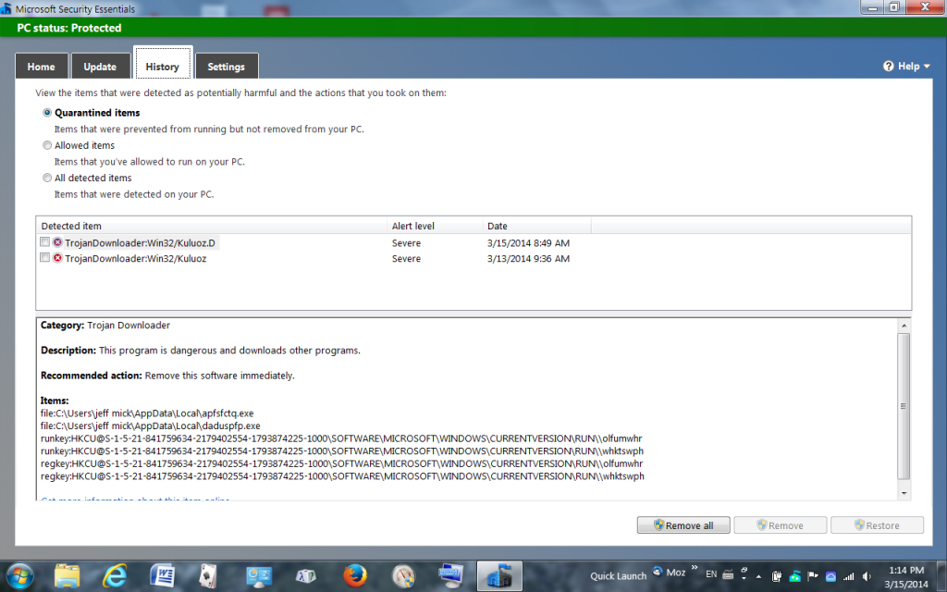Select the Quarantined items radio button
The height and width of the screenshot is (592, 947).
(47, 113)
